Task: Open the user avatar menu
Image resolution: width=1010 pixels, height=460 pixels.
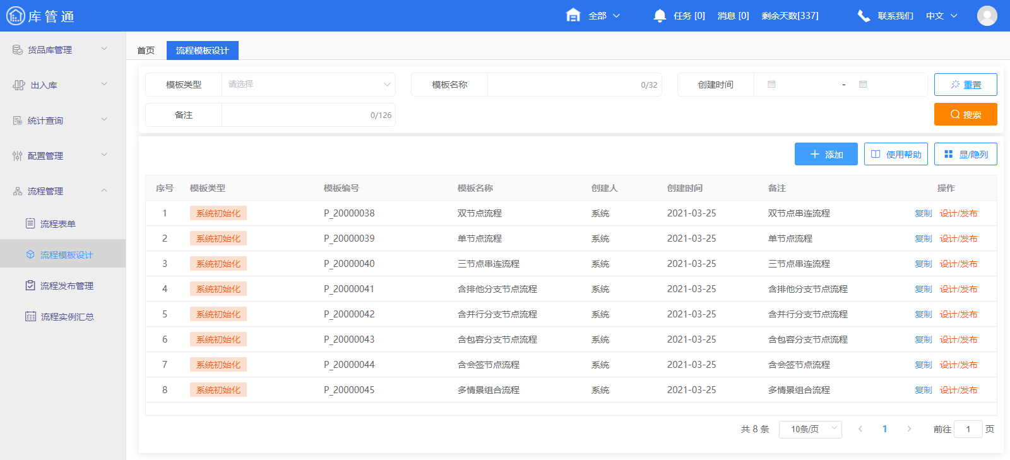Action: point(987,16)
